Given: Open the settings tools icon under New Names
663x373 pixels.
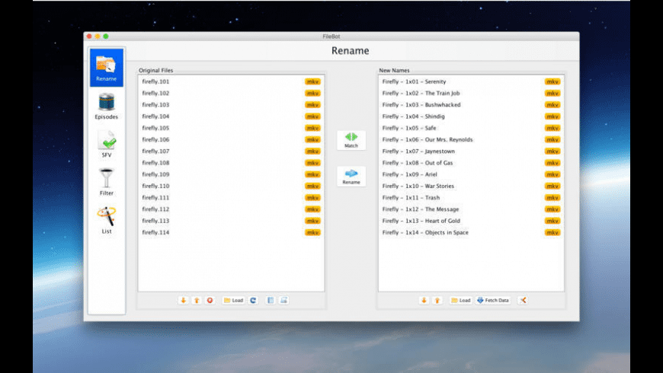Looking at the screenshot, I should (x=523, y=301).
